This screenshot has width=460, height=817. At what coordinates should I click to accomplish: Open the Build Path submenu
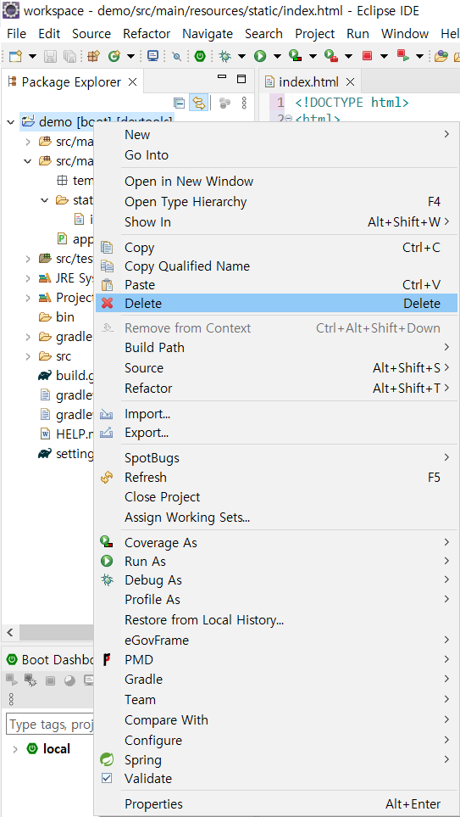click(x=276, y=347)
